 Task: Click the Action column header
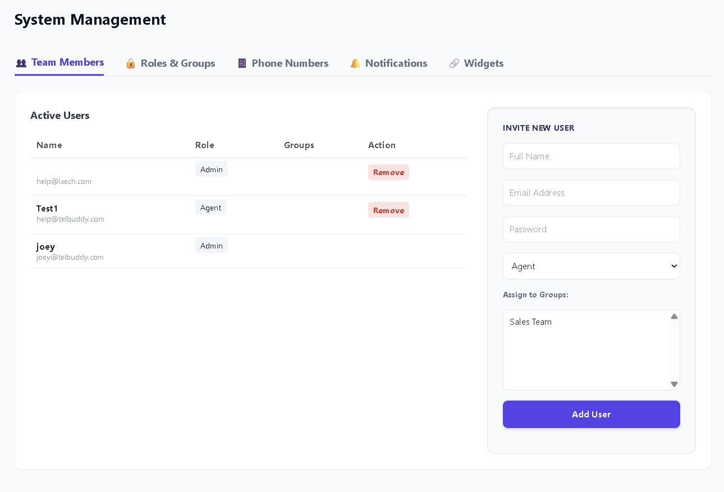[382, 145]
